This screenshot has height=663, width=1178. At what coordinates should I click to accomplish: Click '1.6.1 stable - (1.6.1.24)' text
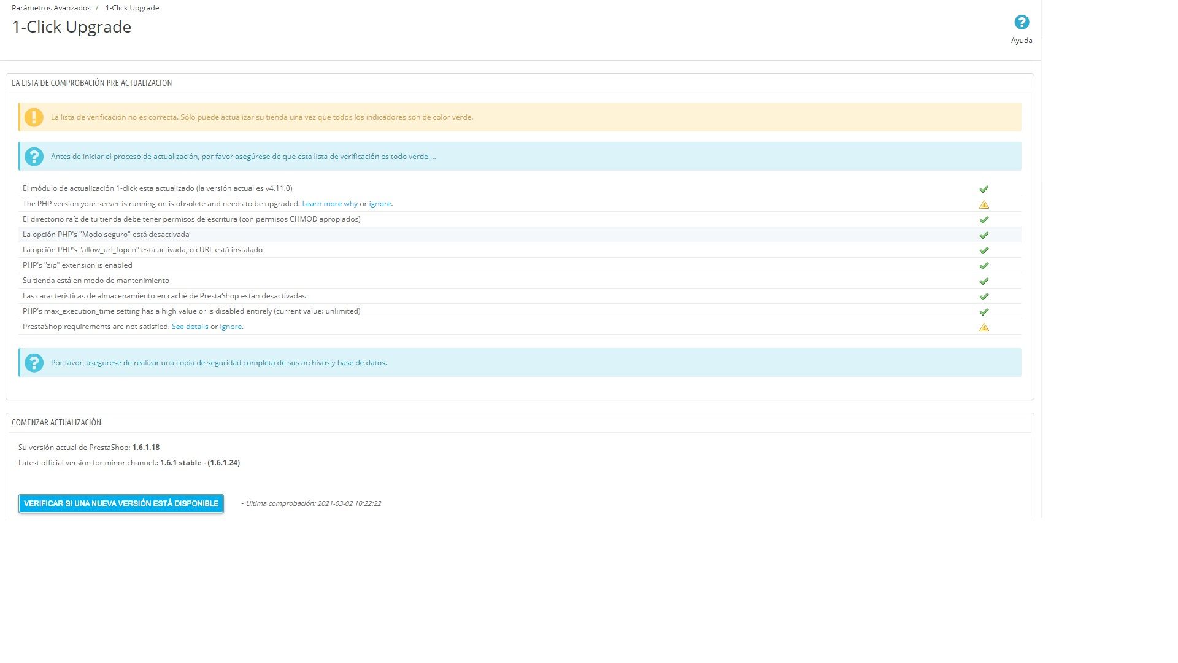click(200, 463)
